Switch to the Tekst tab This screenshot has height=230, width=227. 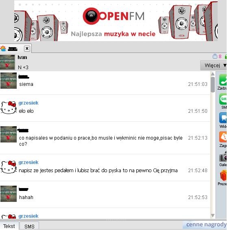click(x=9, y=226)
